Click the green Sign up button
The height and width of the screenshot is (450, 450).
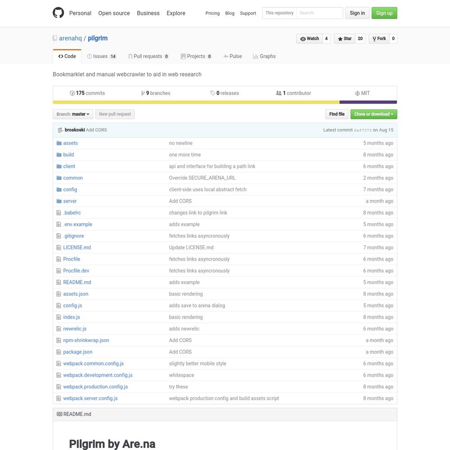tap(384, 13)
